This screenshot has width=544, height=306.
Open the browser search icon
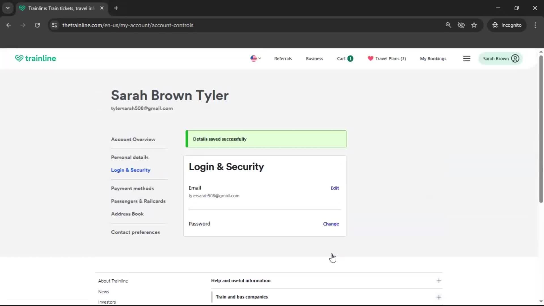[448, 25]
